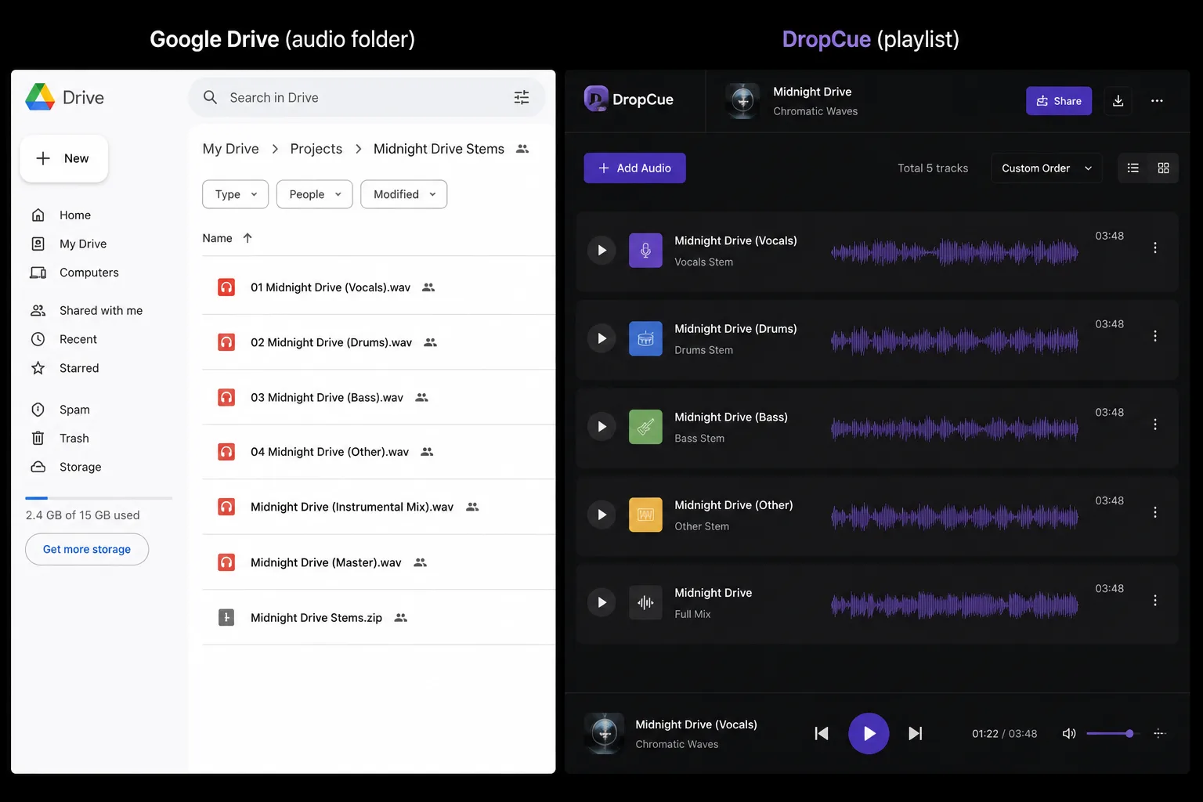Go to My Drive breadcrumb
Image resolution: width=1203 pixels, height=802 pixels.
click(x=230, y=149)
